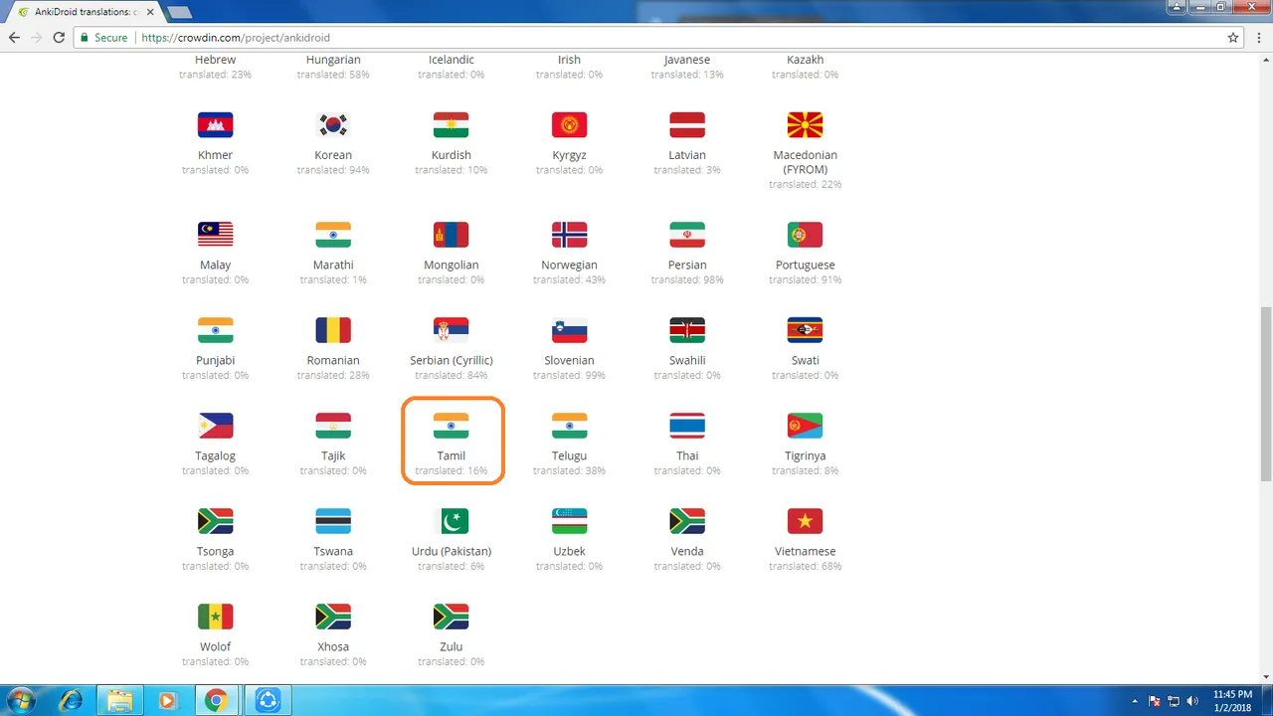Open the Norwegian flag icon
1273x716 pixels.
click(x=569, y=235)
